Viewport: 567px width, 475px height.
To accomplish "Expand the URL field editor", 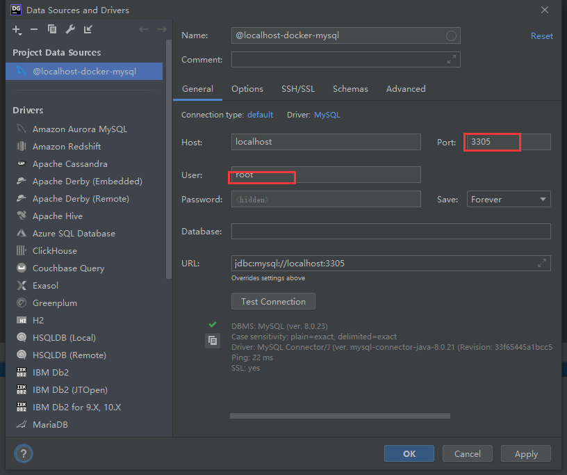I will 542,263.
